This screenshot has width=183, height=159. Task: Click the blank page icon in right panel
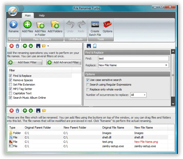[95, 46]
